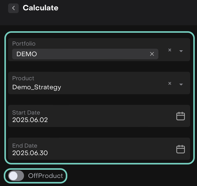Focus the Start Date 2025.06.02 field
This screenshot has height=186, width=197.
tap(30, 120)
